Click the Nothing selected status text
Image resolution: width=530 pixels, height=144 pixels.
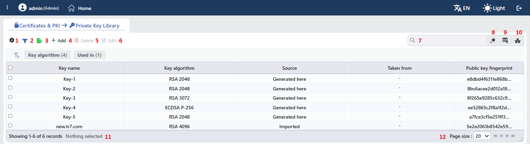(84, 136)
